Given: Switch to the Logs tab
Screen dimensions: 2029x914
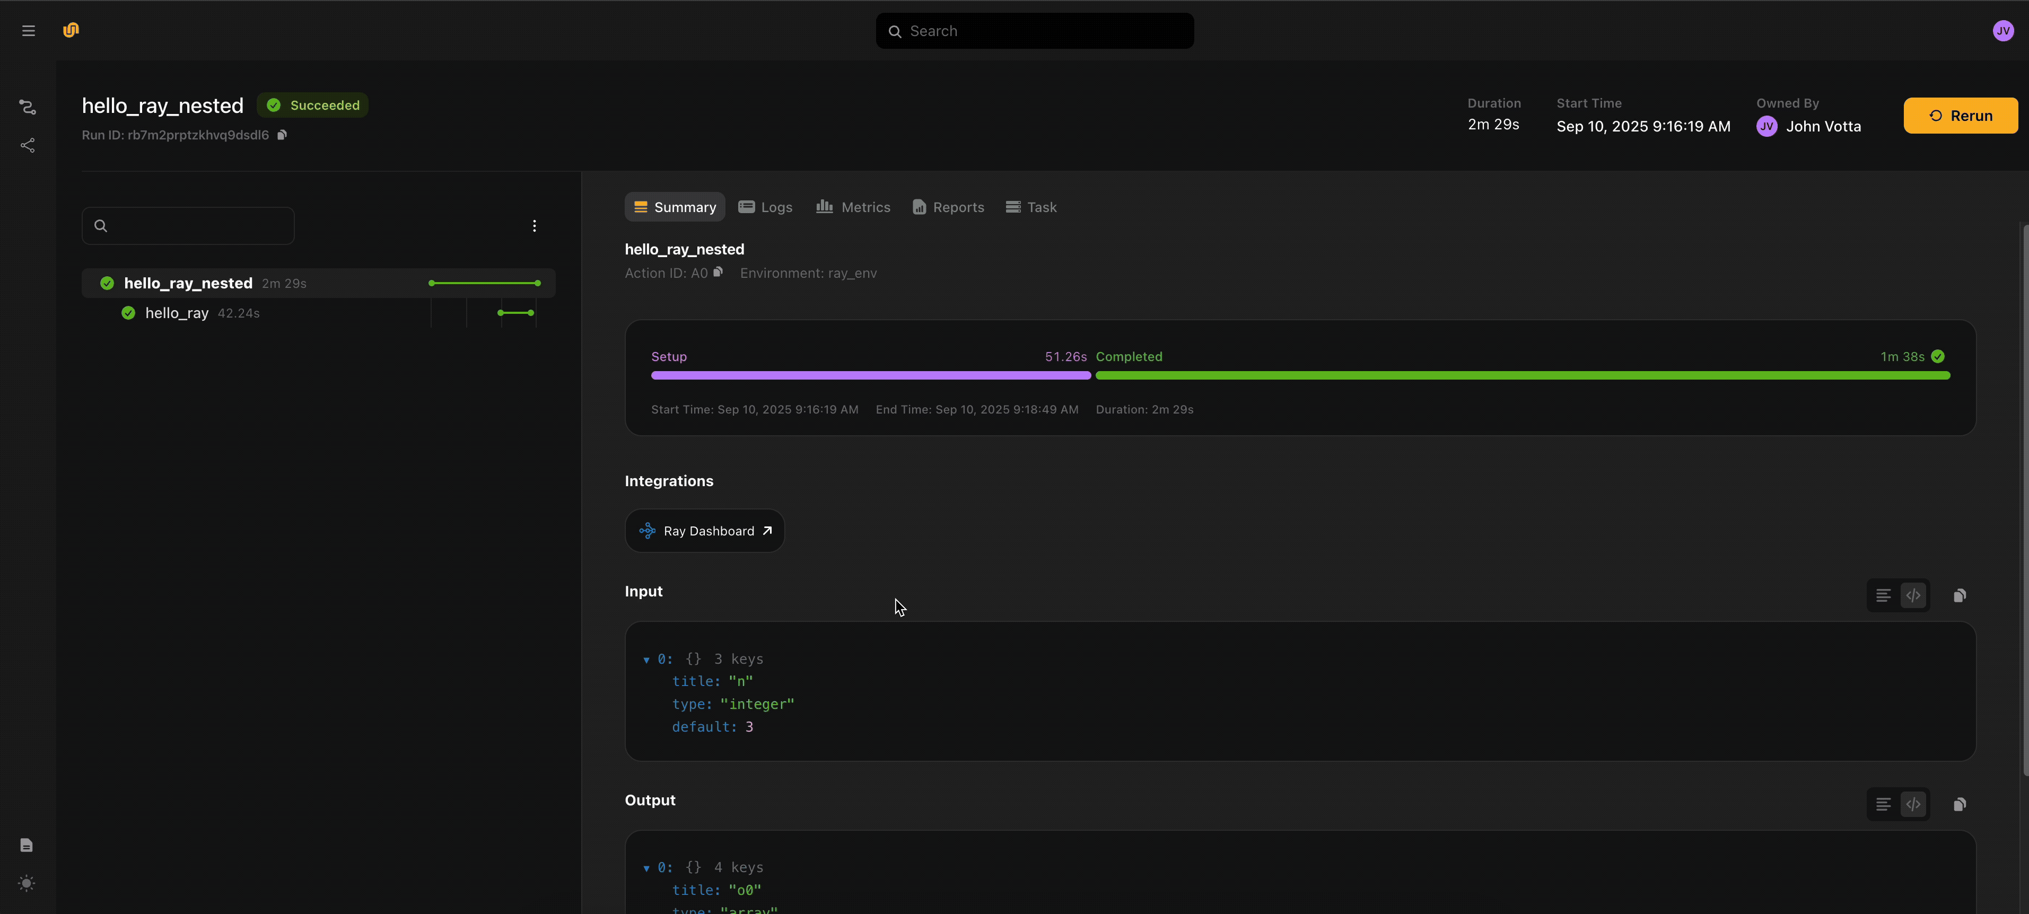Looking at the screenshot, I should pos(765,207).
